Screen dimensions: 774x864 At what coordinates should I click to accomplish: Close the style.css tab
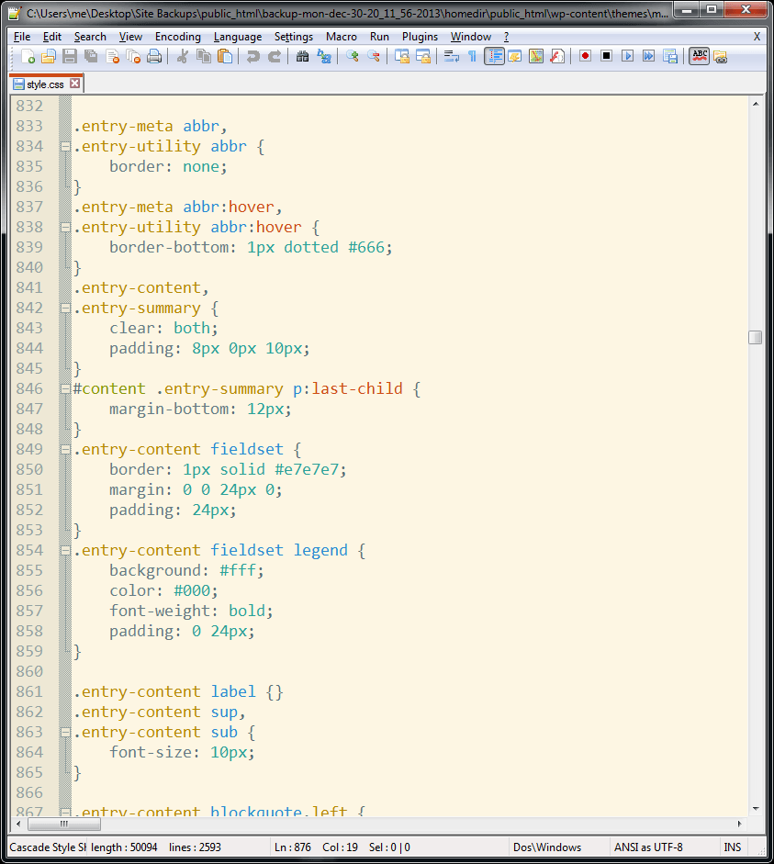point(75,84)
